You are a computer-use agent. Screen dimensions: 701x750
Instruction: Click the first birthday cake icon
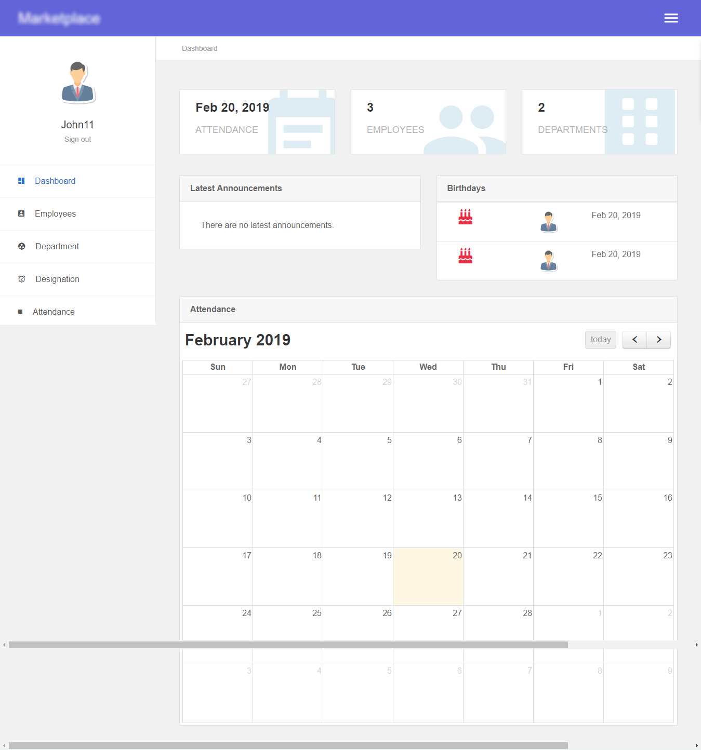pyautogui.click(x=465, y=217)
